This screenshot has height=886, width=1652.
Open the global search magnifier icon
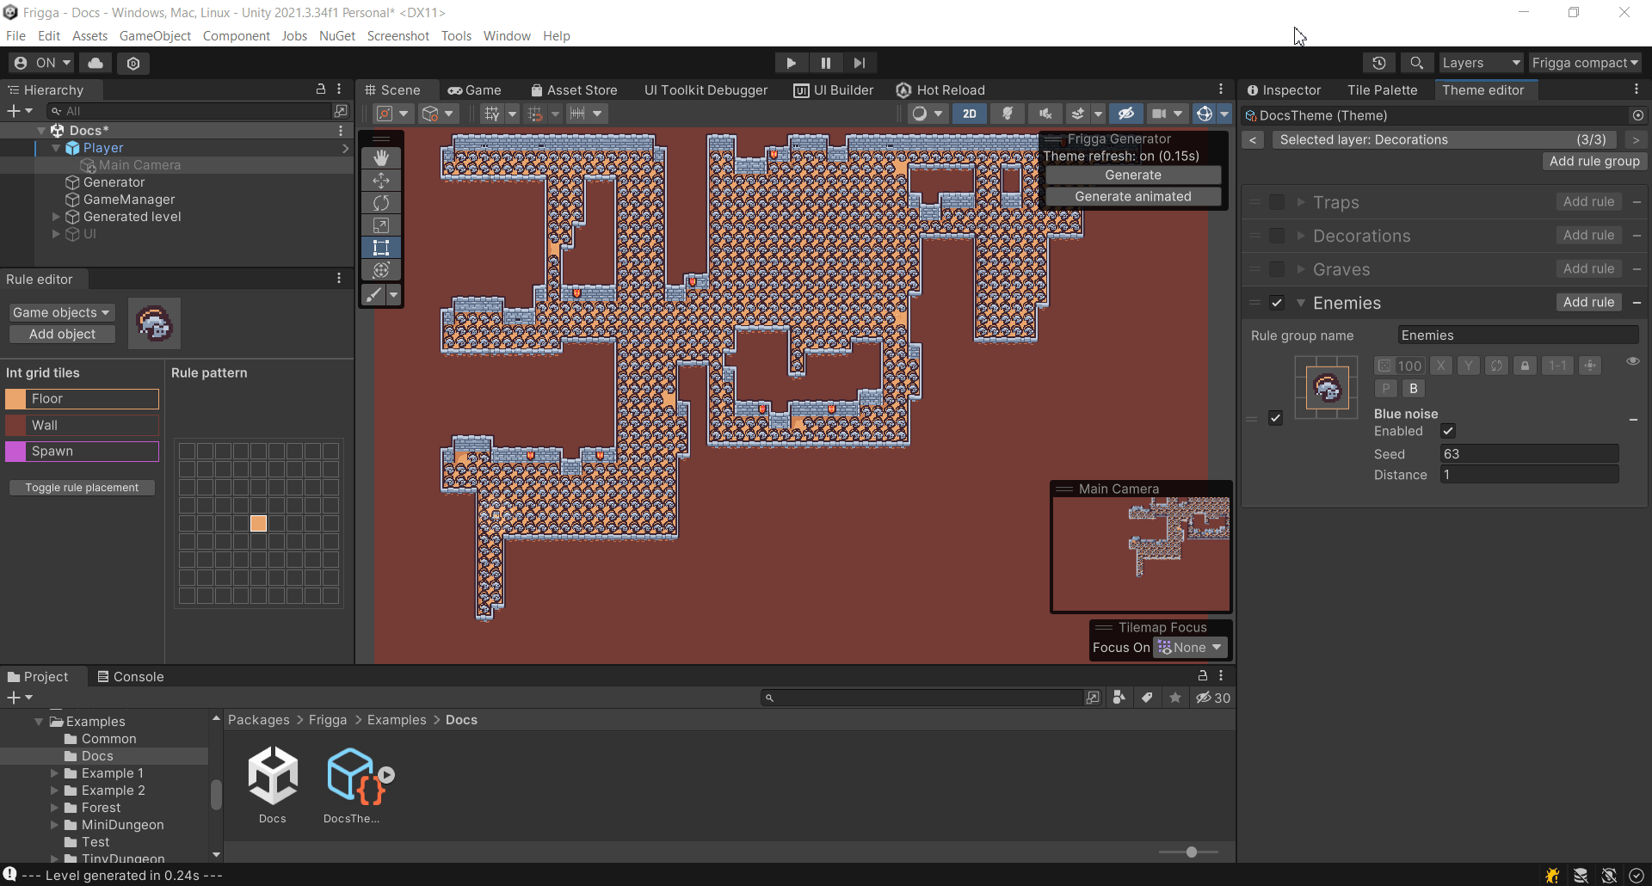(1416, 63)
